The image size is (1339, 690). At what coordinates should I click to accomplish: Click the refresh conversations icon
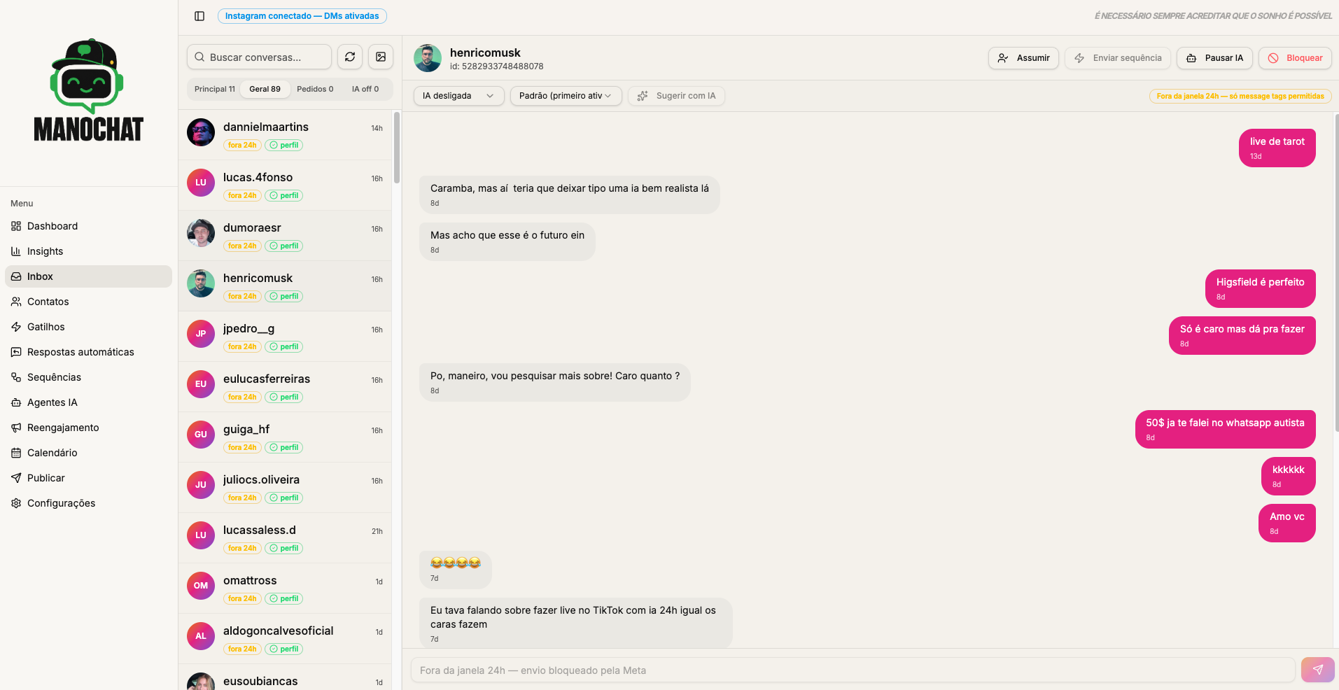tap(350, 57)
